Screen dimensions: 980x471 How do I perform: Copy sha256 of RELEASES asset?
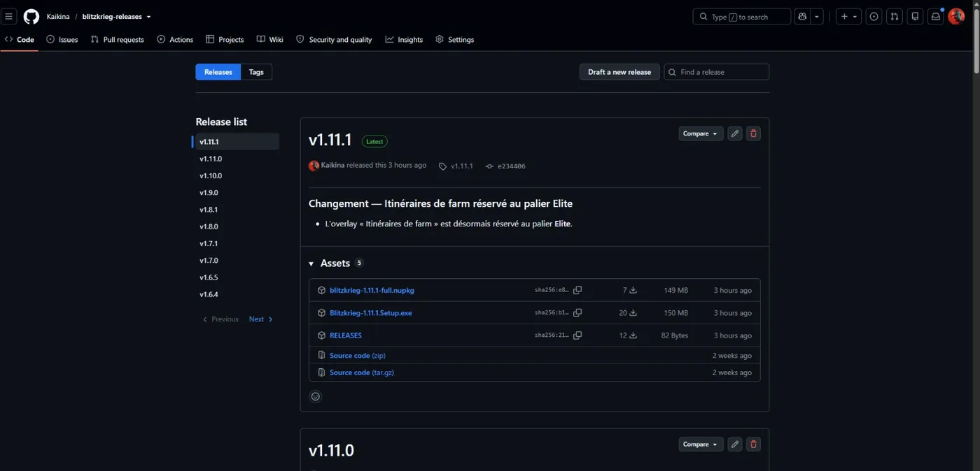coord(577,335)
